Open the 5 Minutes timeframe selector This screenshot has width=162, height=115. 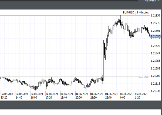142,12
